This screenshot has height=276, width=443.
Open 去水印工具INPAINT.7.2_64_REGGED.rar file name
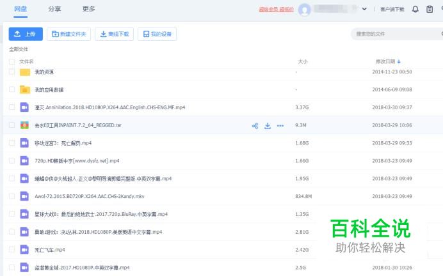tap(78, 125)
